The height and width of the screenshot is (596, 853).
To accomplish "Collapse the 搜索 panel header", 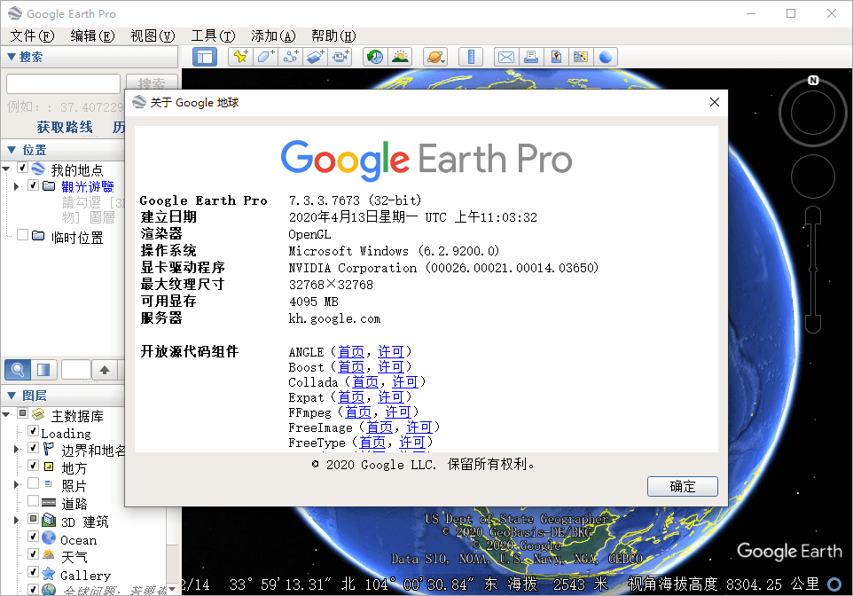I will click(11, 57).
